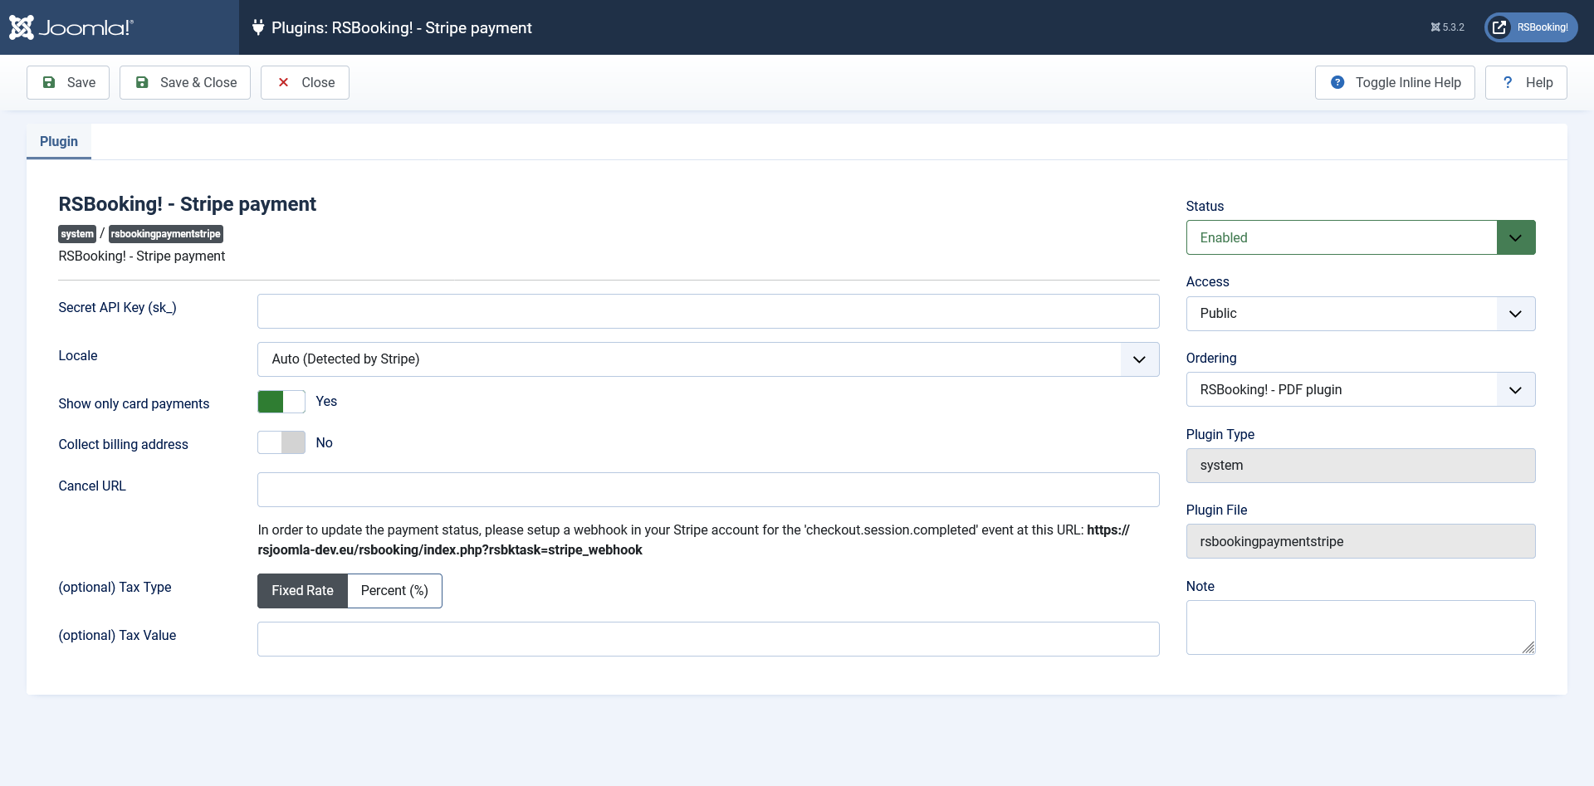Click the 'Cancel URL' label
The image size is (1594, 786).
click(92, 486)
